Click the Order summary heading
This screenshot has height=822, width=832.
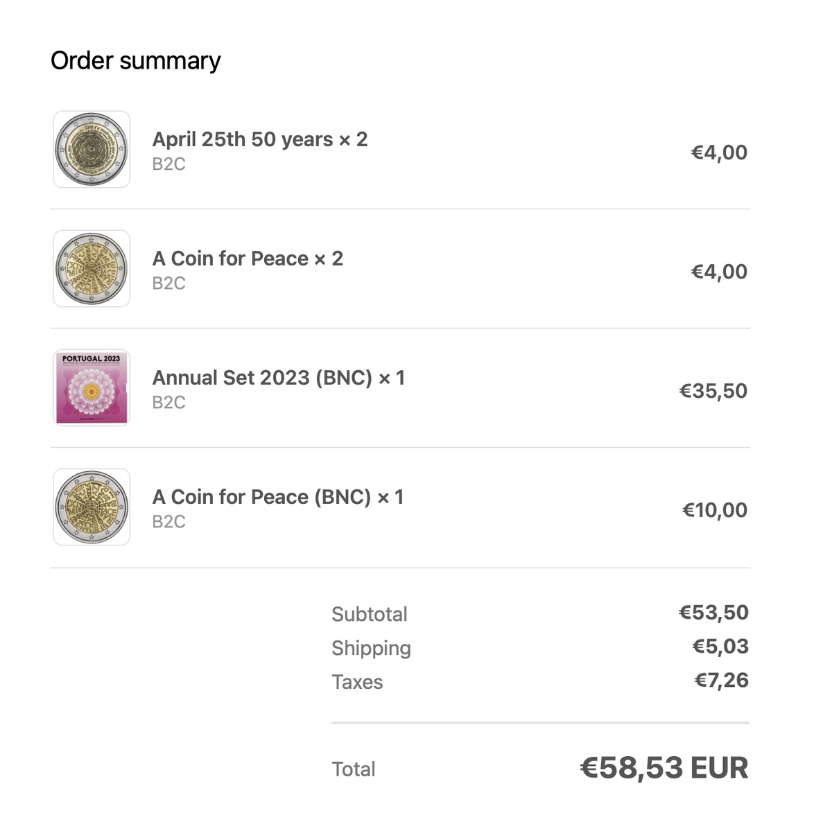(136, 60)
